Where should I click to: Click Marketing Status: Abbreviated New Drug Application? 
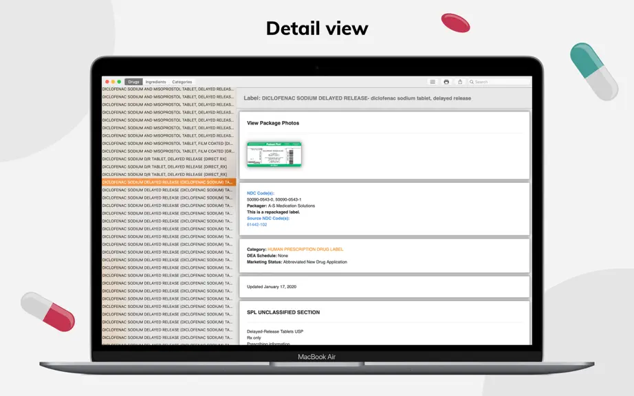point(297,262)
